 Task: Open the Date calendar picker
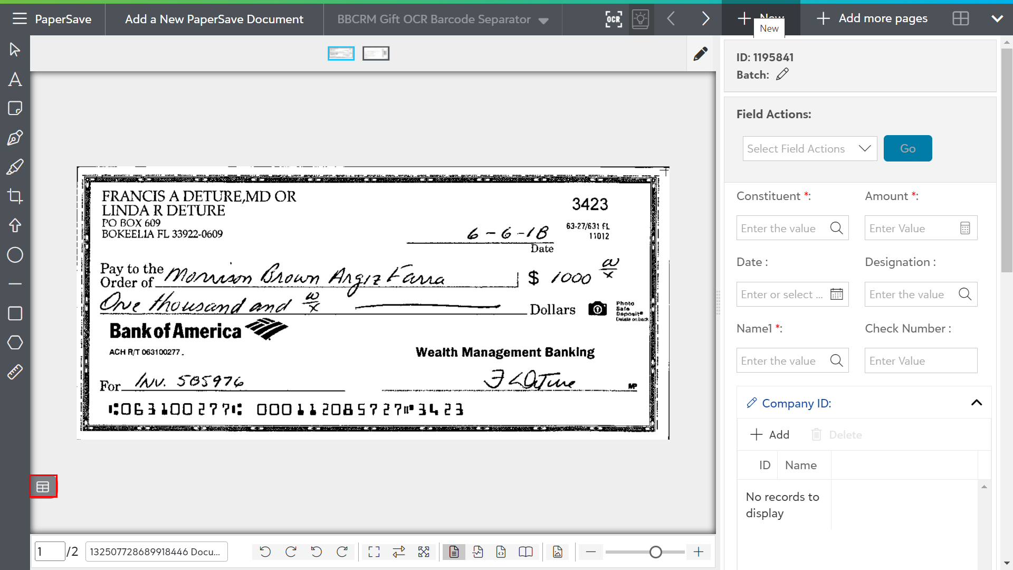[836, 294]
